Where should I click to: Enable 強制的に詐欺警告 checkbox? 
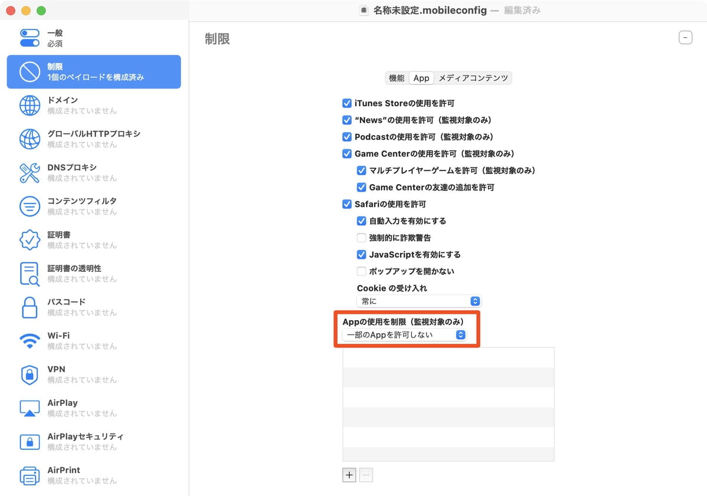pos(362,238)
